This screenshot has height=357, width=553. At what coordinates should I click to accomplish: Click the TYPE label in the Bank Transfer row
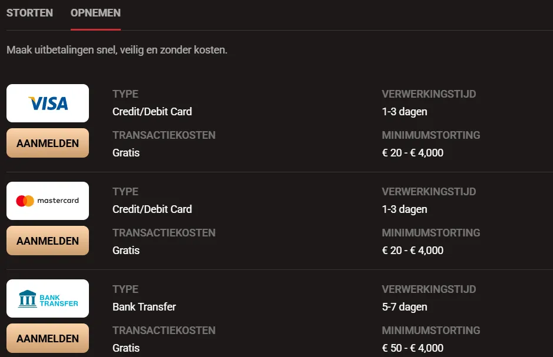tap(124, 289)
